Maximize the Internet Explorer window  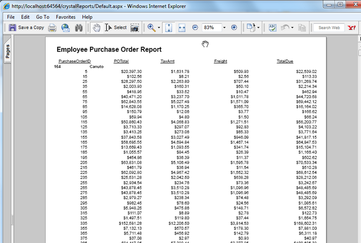[x=340, y=4]
